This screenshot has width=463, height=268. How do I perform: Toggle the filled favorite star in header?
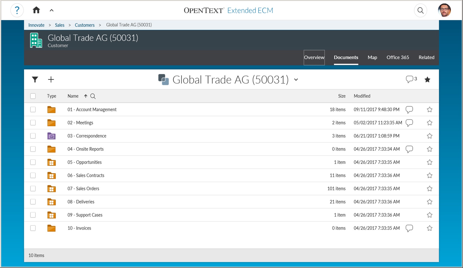point(427,80)
